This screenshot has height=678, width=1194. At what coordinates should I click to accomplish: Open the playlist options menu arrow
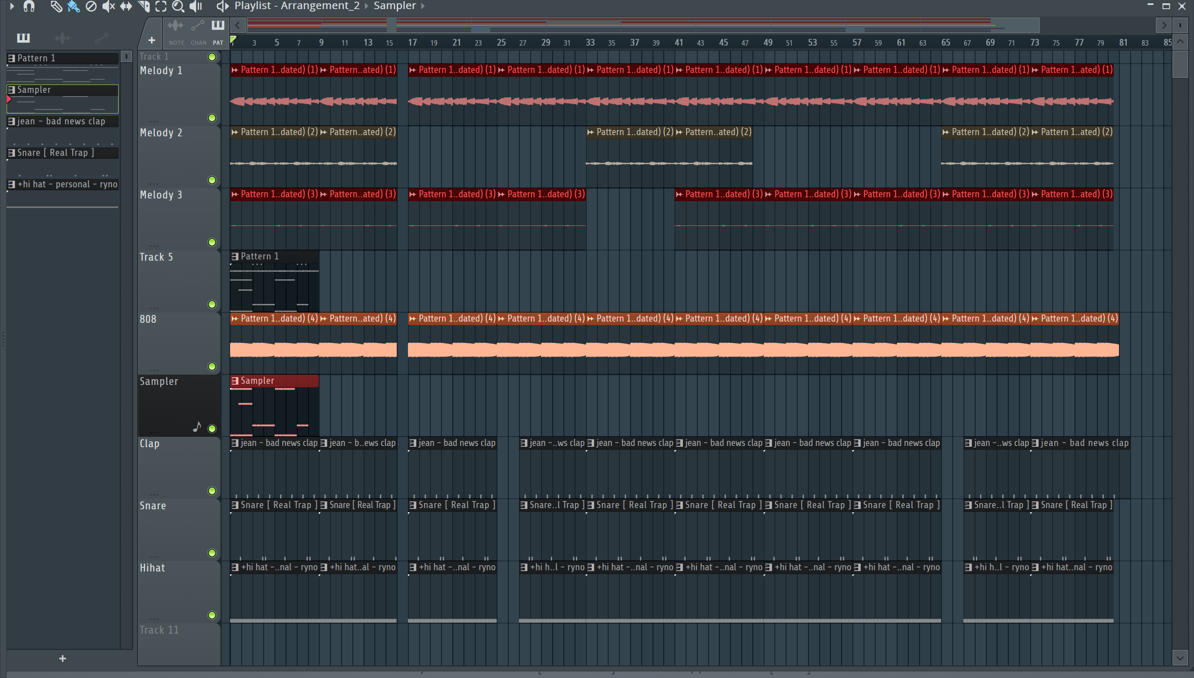[x=12, y=6]
